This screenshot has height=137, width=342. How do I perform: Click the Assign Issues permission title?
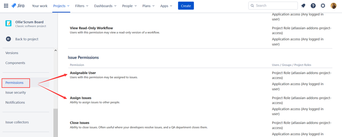click(x=81, y=98)
